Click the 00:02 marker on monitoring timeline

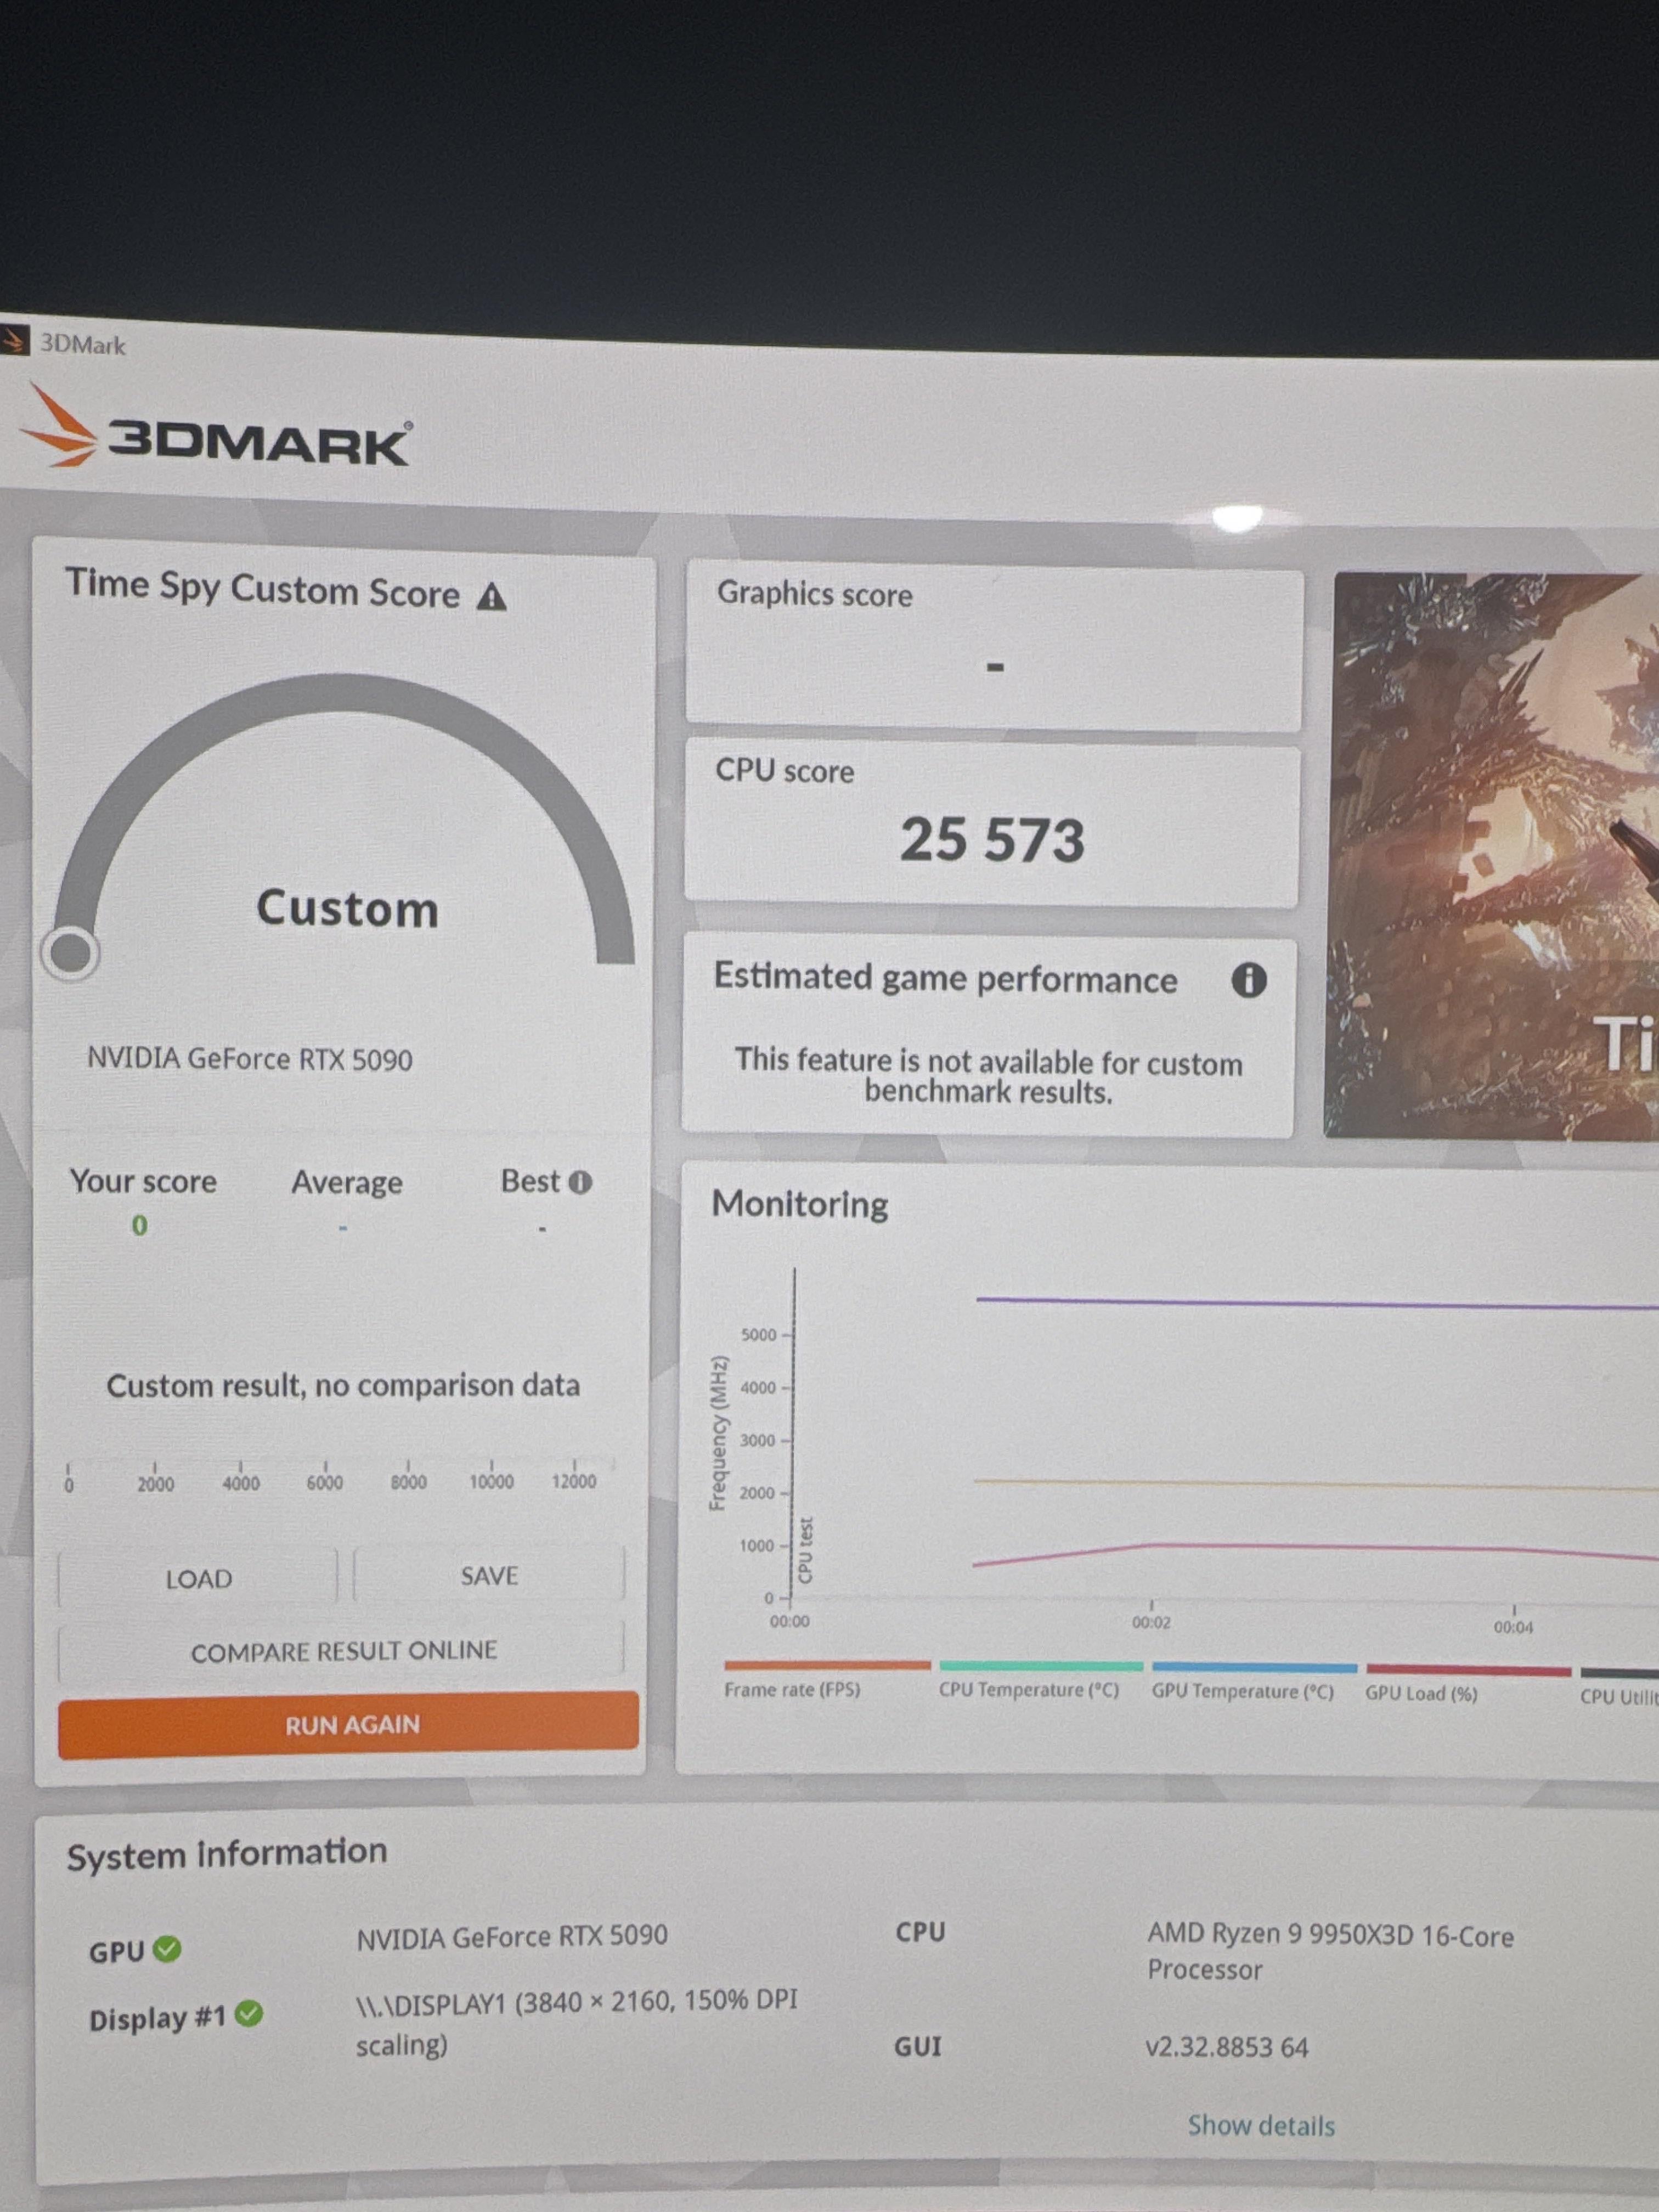coord(1151,1621)
